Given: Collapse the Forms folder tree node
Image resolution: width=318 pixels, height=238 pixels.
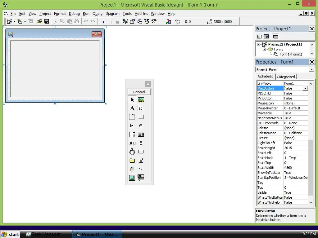Looking at the screenshot, I should tap(265, 49).
